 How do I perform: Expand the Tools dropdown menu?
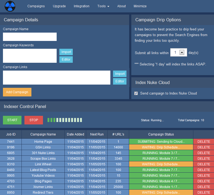click(103, 6)
